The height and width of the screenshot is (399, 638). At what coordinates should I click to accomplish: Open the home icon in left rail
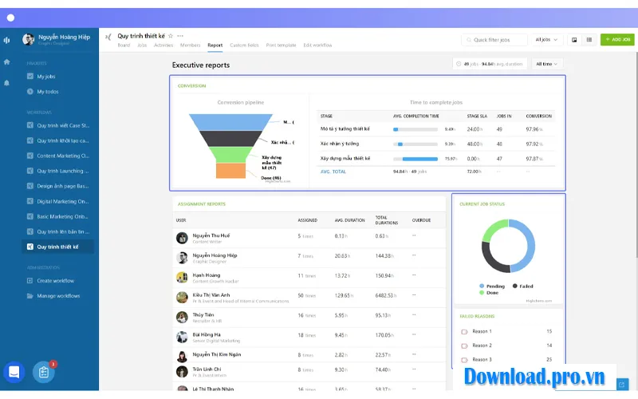6,62
